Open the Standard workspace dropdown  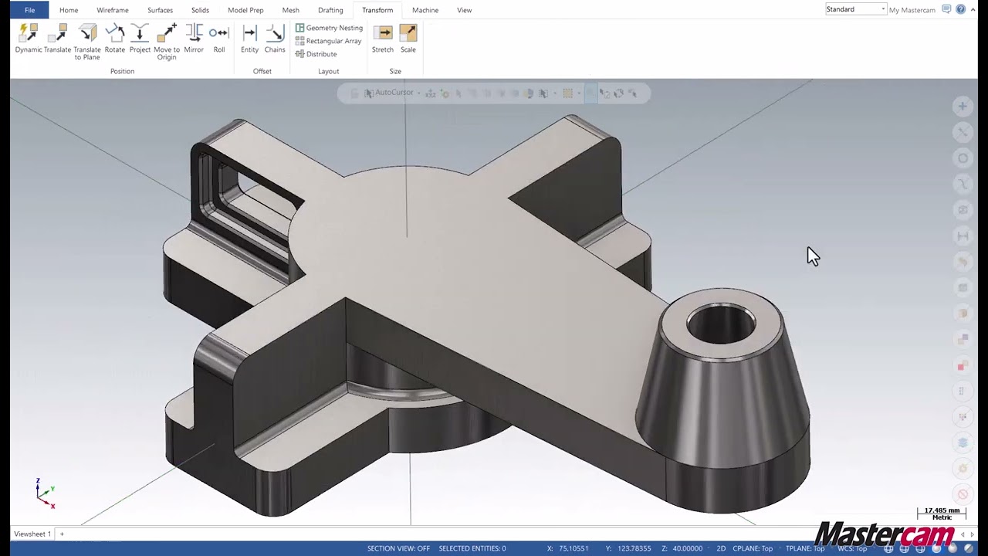855,9
